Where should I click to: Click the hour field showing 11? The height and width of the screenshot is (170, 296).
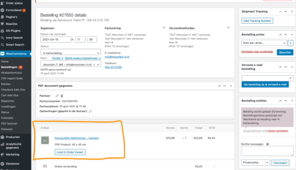[x=80, y=39]
